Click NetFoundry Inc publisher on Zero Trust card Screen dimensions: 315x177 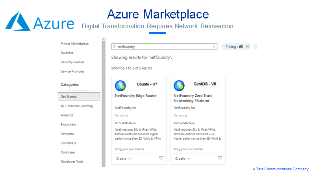click(x=184, y=108)
